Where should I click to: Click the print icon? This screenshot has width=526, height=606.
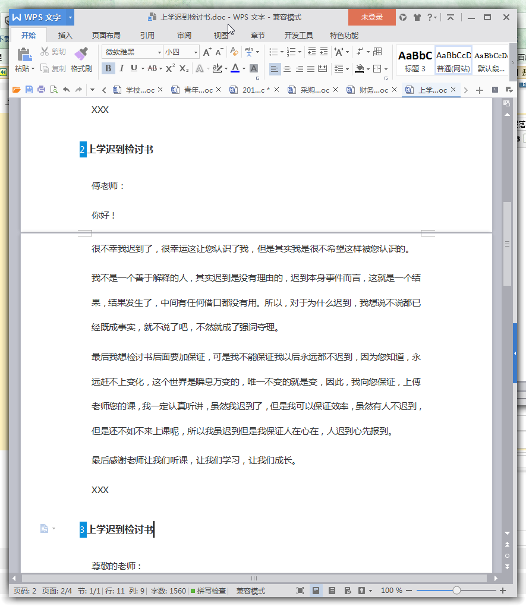point(42,90)
